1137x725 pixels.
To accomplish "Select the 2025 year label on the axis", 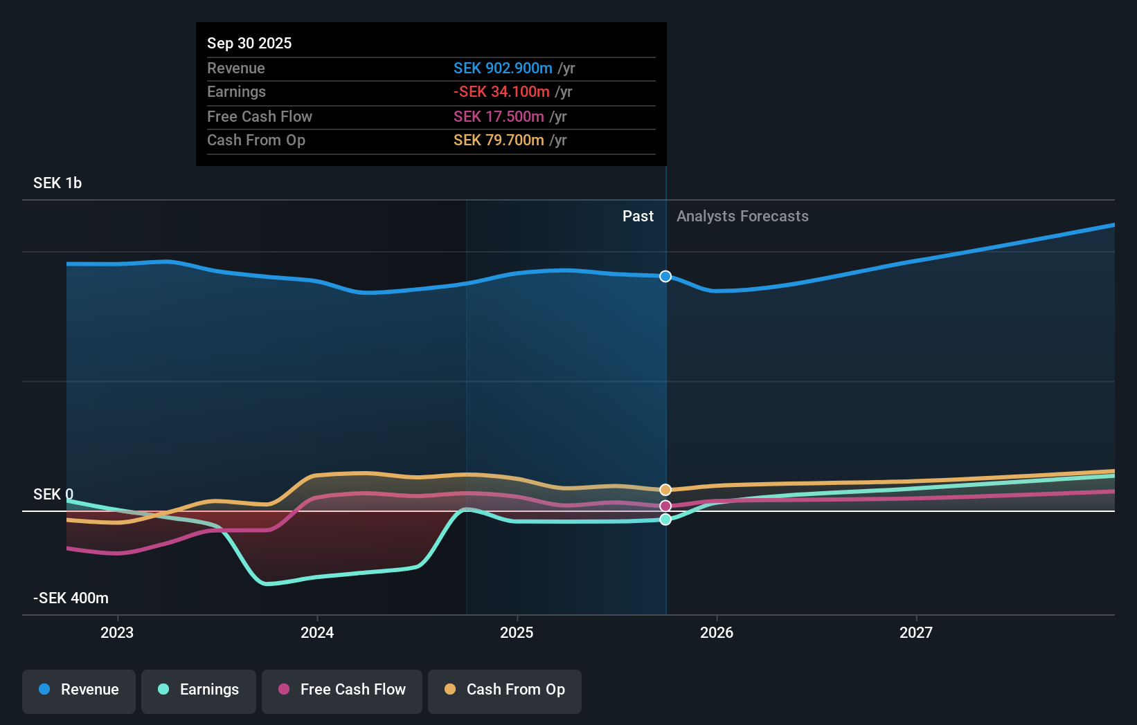I will tap(517, 632).
